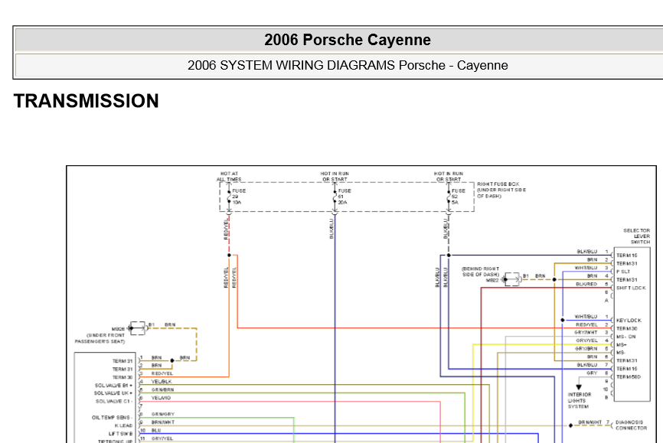Click the '(BEHIND RIGHT SIDE OF DASH)' note
This screenshot has height=443, width=663.
click(x=480, y=272)
